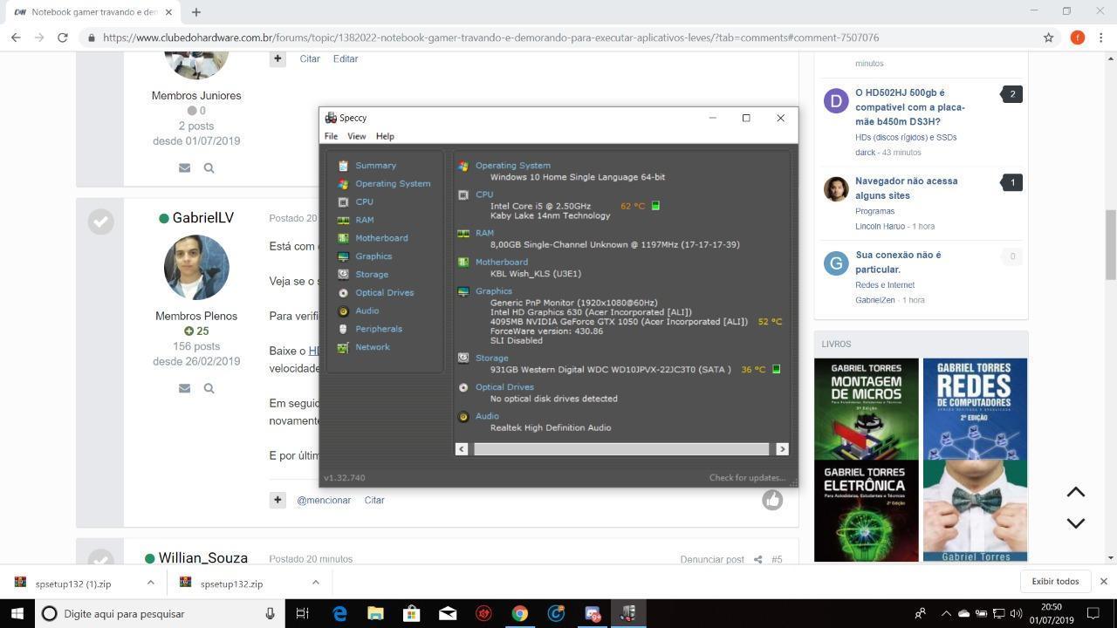Screen dimensions: 1117x628
Task: Click Montagem de Micros book cover
Action: [867, 409]
